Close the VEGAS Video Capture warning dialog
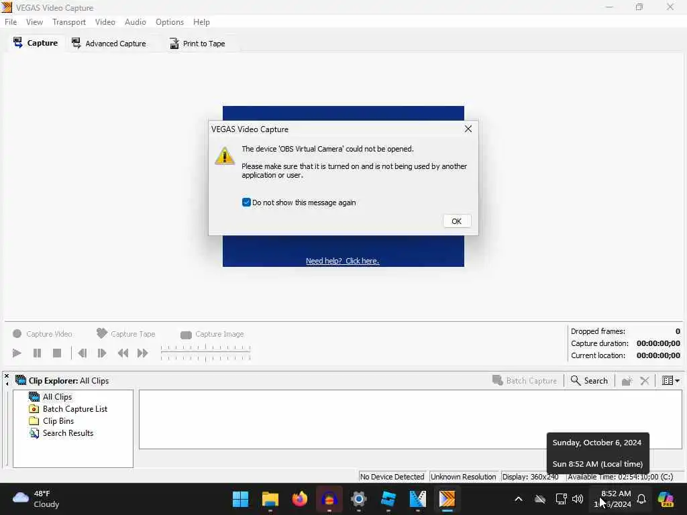This screenshot has width=687, height=515. [x=468, y=129]
